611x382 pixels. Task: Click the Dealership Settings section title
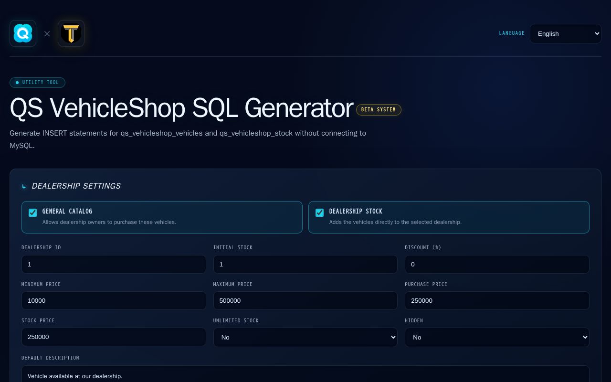click(76, 186)
